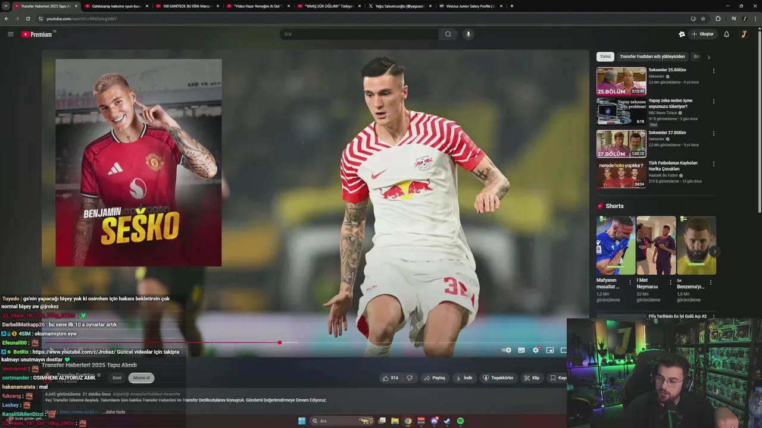Click the Paylaş share button
The height and width of the screenshot is (428, 762).
(x=435, y=377)
